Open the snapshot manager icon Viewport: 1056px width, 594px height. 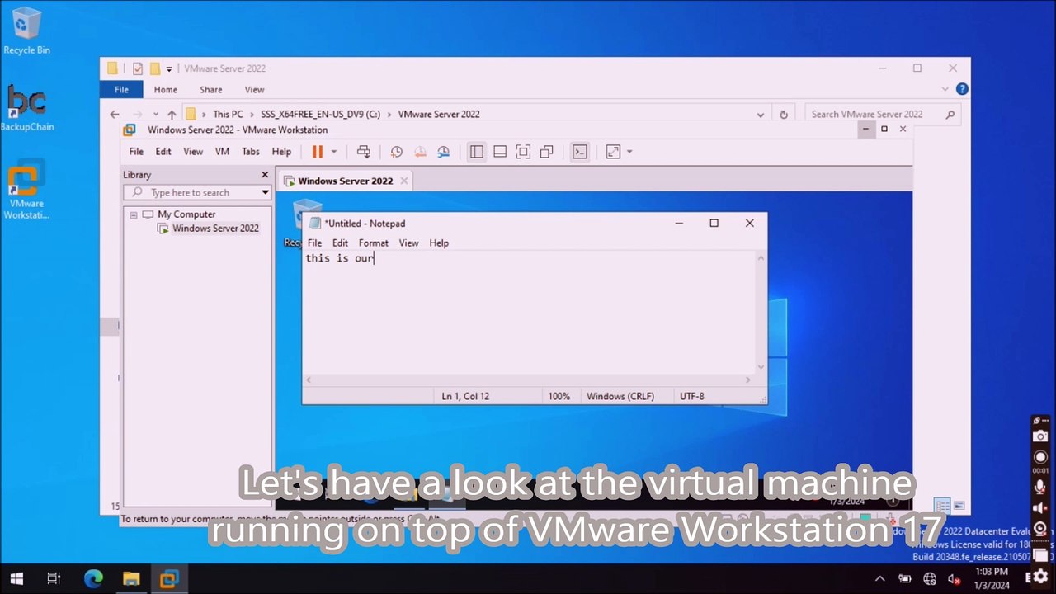tap(444, 152)
